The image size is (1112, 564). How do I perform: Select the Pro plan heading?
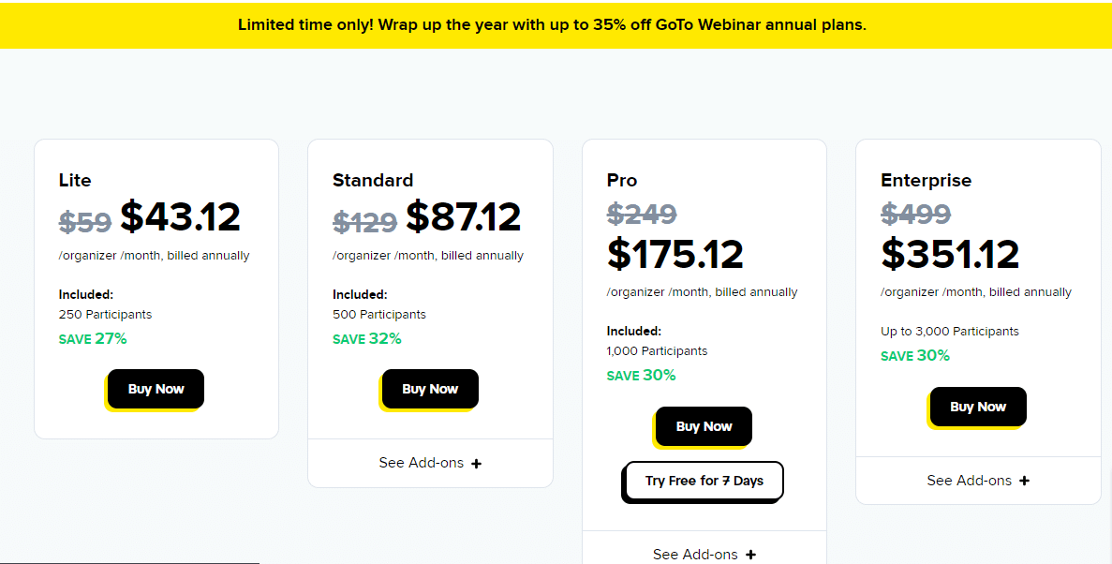[x=622, y=180]
